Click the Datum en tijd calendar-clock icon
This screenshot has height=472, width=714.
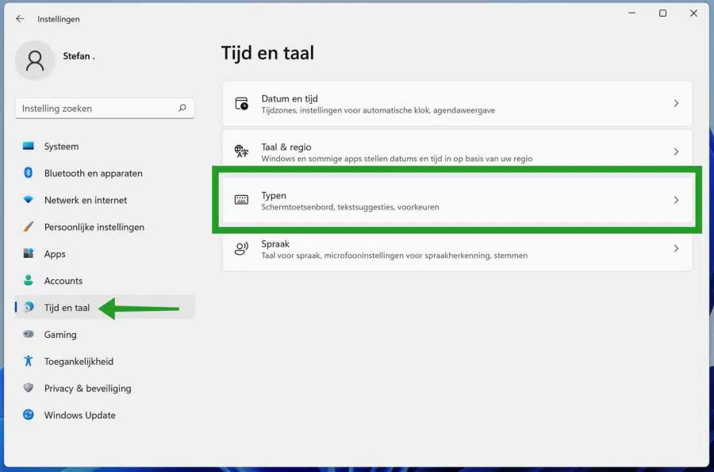point(241,103)
